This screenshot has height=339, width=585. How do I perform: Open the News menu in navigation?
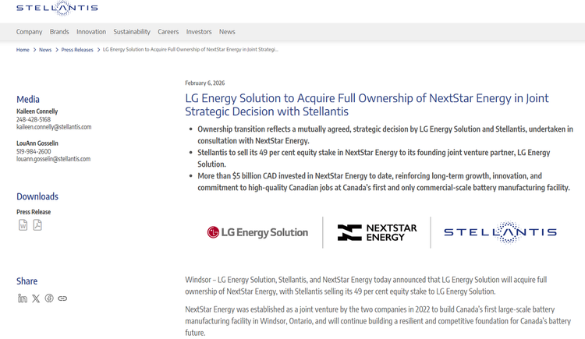tap(227, 32)
